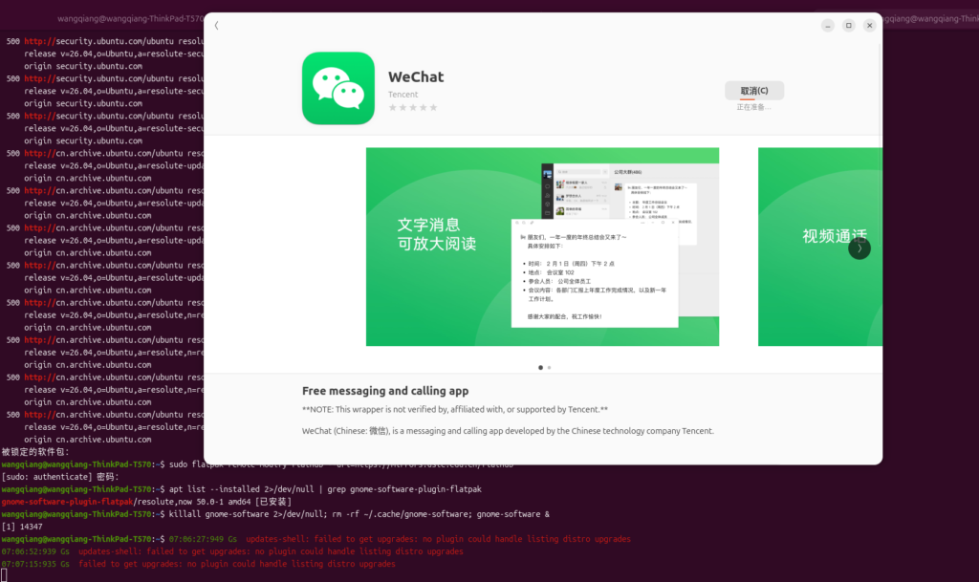The image size is (979, 582).
Task: Select the second carousel page dot
Action: [x=550, y=367]
